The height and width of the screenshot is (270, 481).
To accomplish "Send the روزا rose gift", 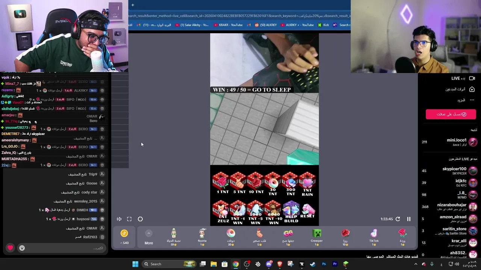I will (x=345, y=237).
